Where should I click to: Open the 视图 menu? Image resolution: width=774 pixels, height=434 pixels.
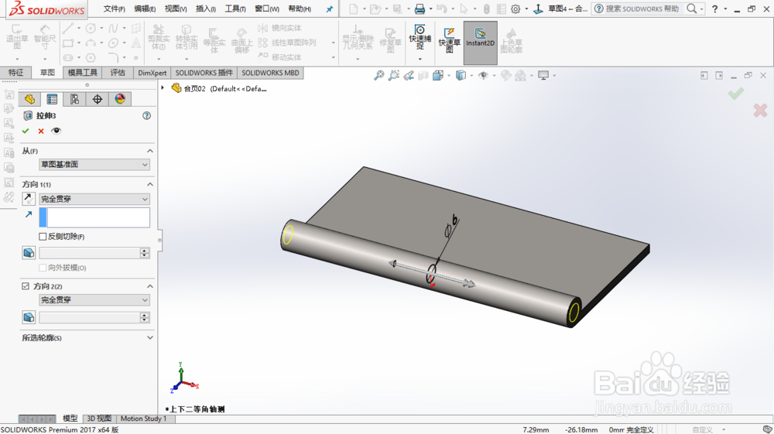point(176,9)
